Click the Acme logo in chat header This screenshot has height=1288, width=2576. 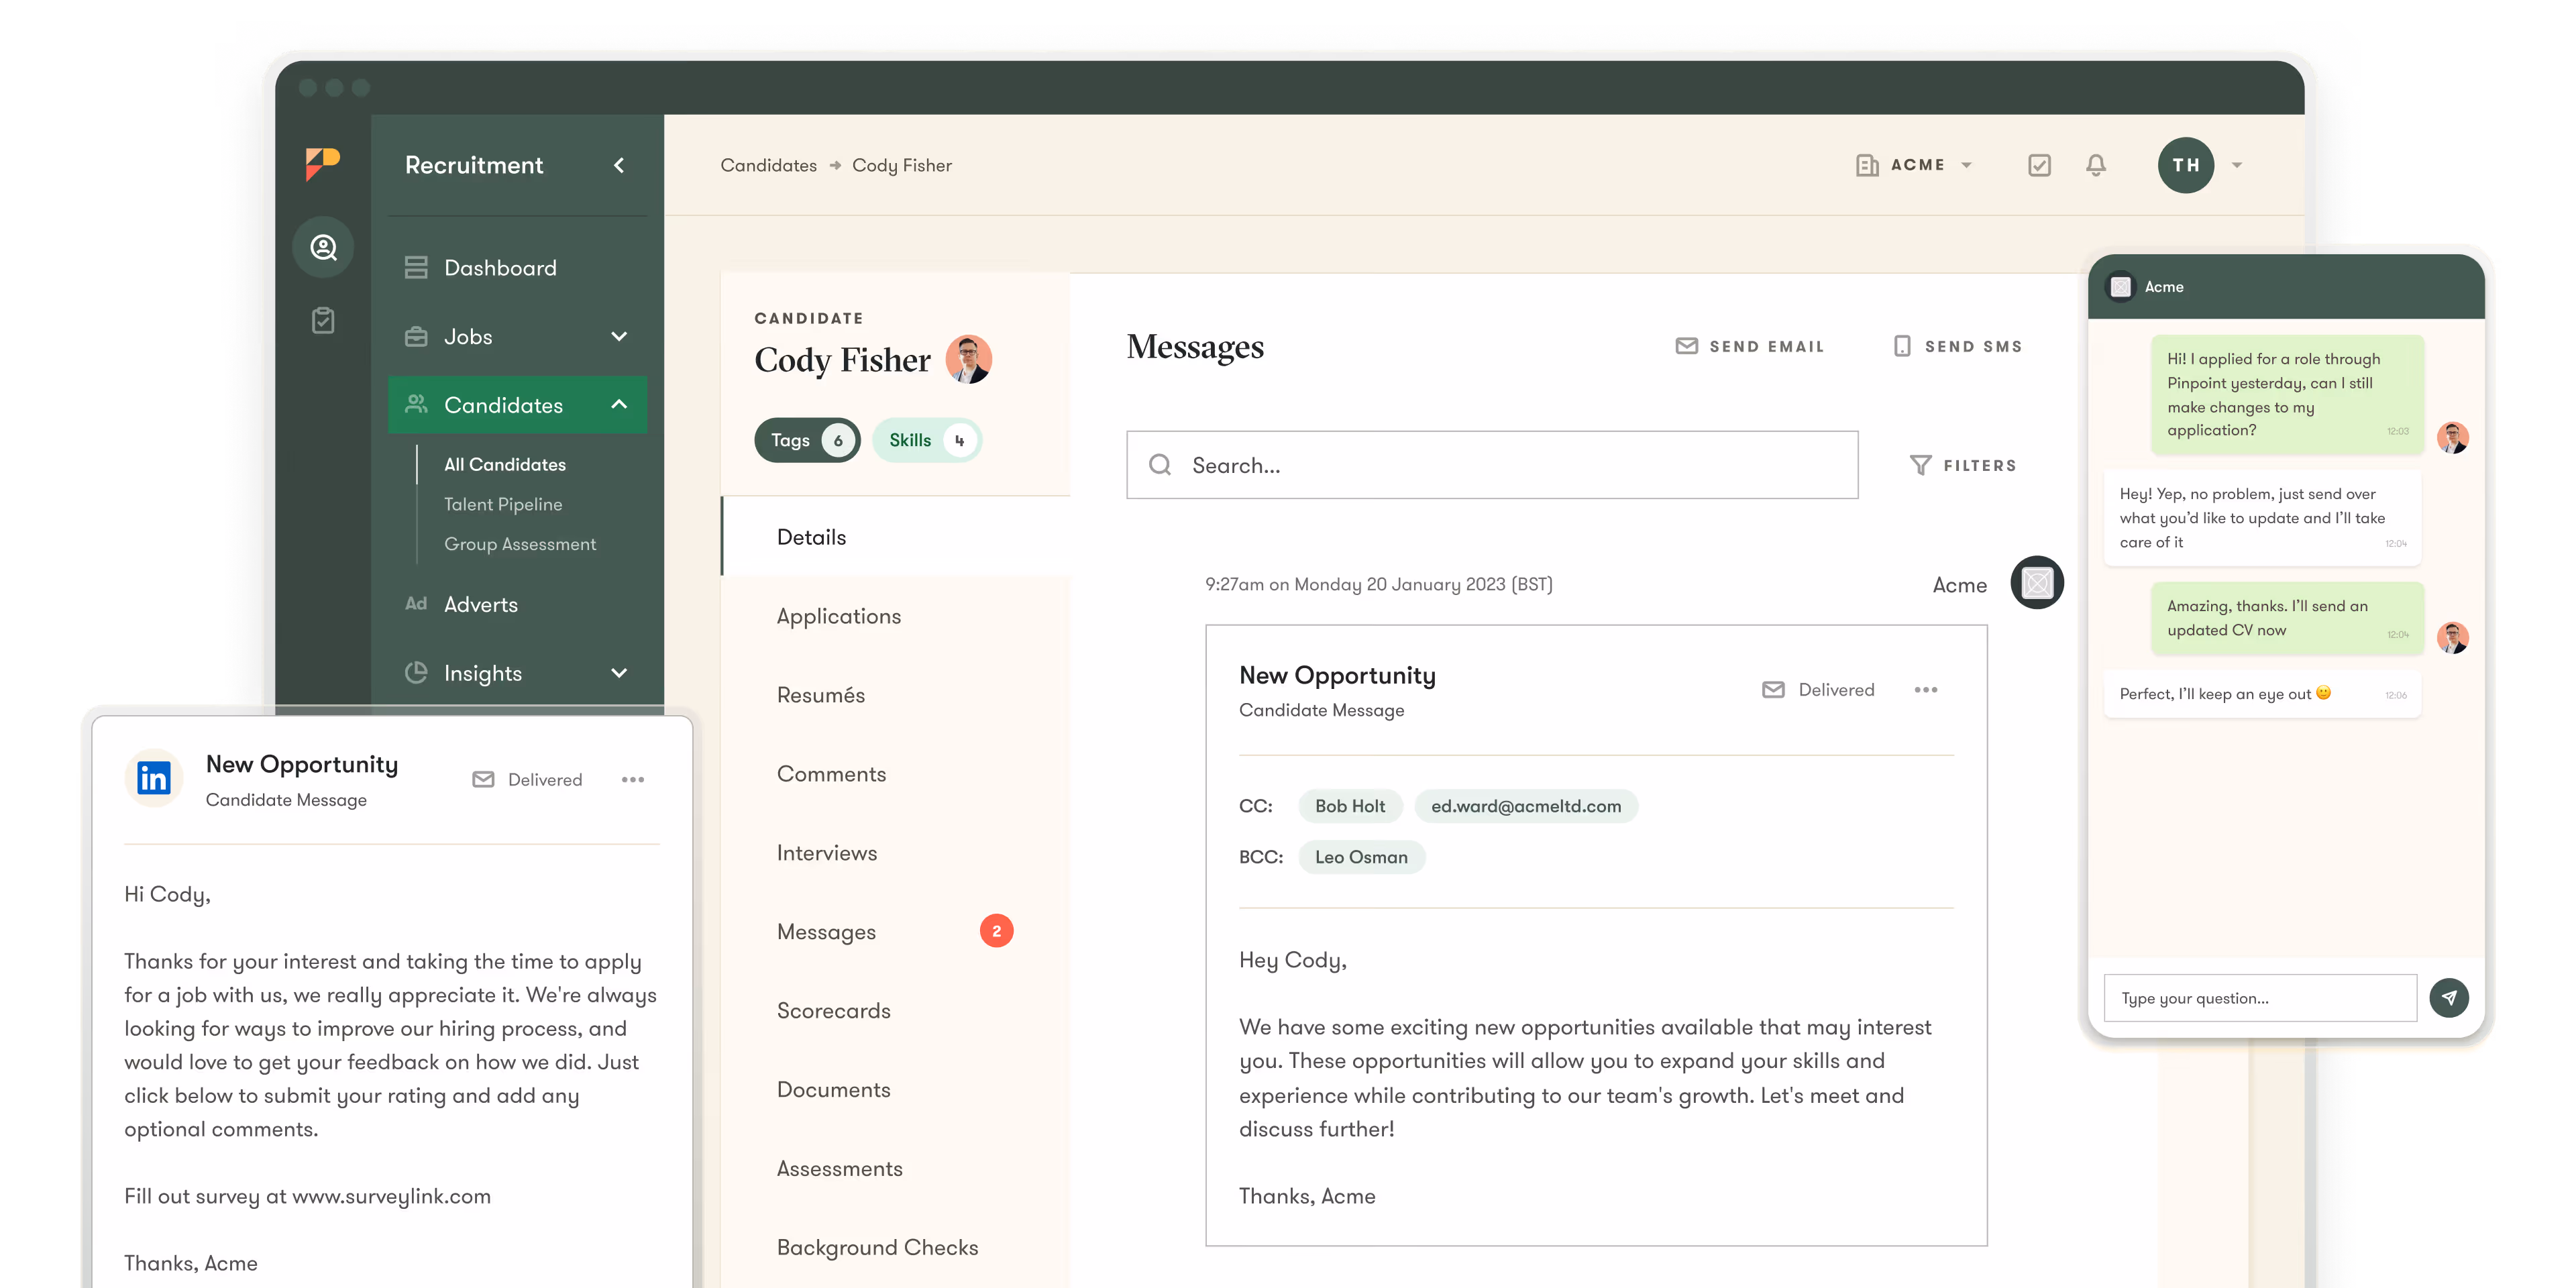click(x=2120, y=287)
